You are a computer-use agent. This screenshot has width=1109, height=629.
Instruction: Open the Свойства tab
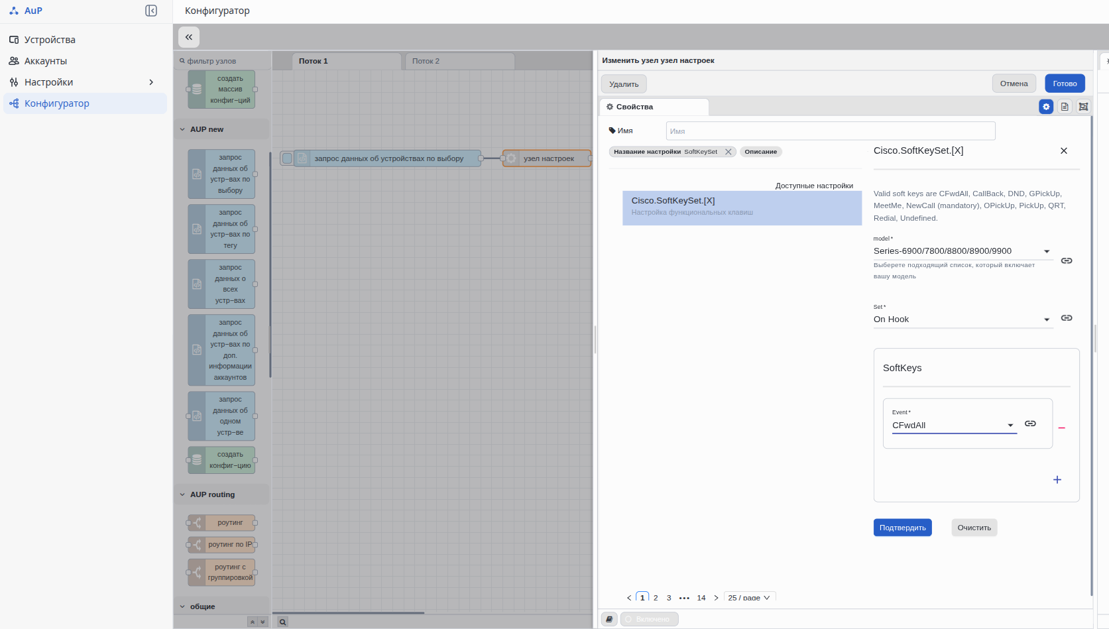pos(654,107)
